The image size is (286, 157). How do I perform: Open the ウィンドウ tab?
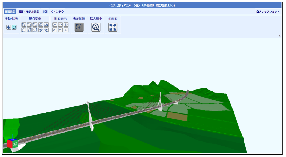coord(57,12)
